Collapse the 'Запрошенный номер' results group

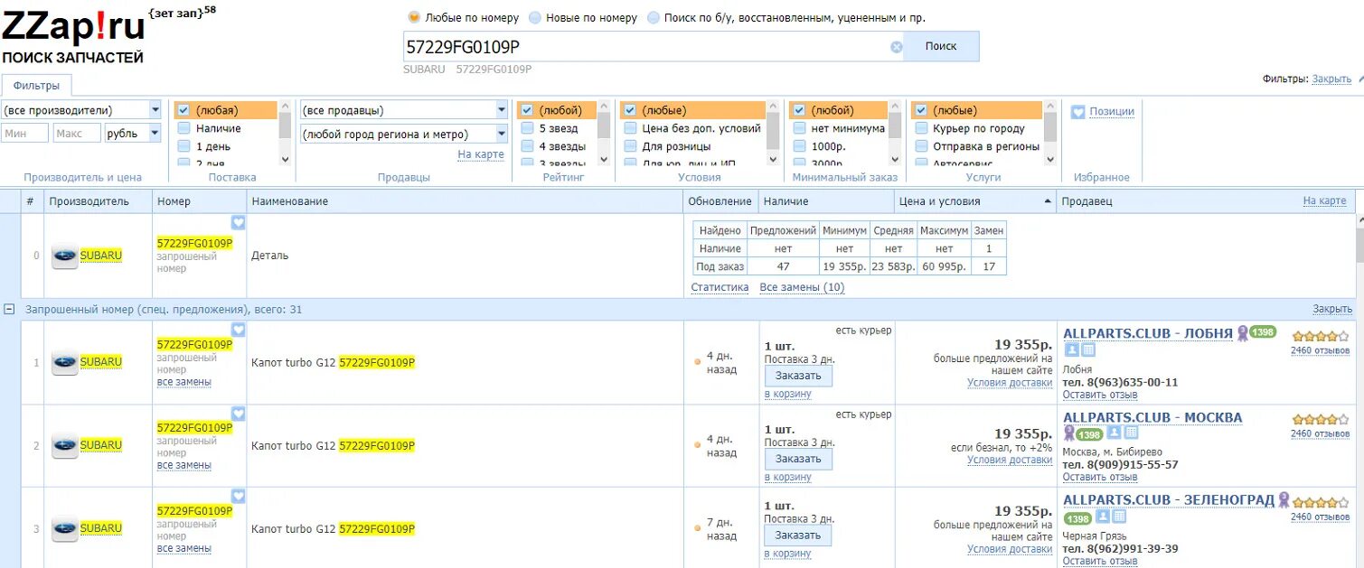10,309
